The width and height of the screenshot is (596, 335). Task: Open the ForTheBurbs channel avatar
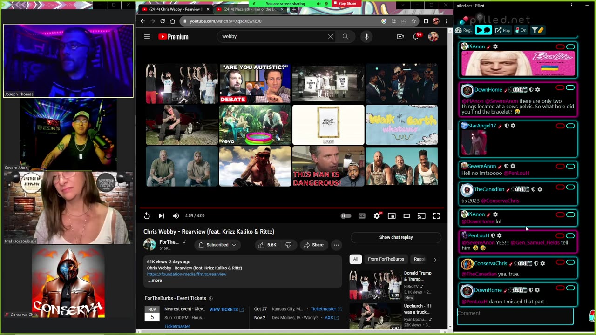pyautogui.click(x=149, y=245)
